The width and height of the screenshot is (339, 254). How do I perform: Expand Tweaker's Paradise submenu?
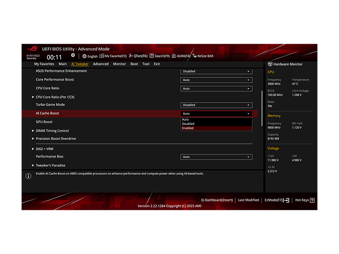[x=48, y=165]
